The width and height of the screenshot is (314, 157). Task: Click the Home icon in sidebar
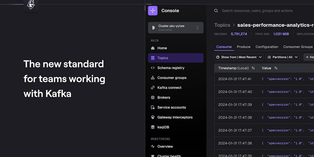pyautogui.click(x=153, y=48)
